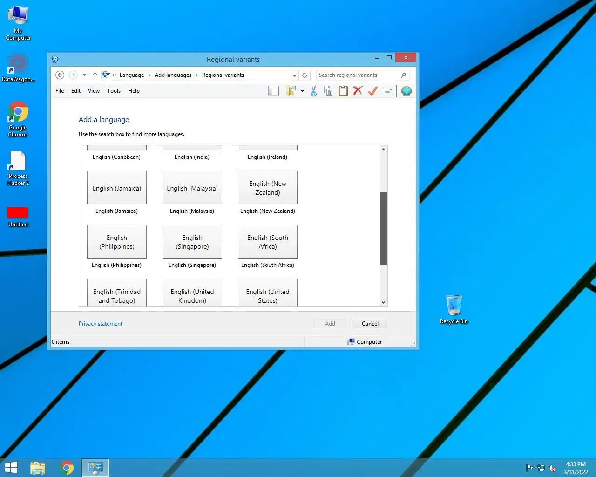Viewport: 596px width, 477px height.
Task: Open the File menu
Action: coord(60,91)
